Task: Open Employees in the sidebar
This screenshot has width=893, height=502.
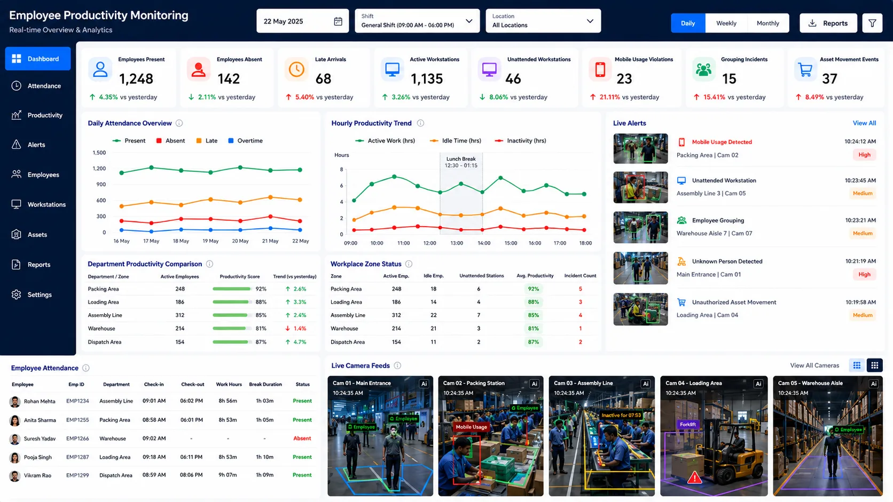Action: coord(38,174)
